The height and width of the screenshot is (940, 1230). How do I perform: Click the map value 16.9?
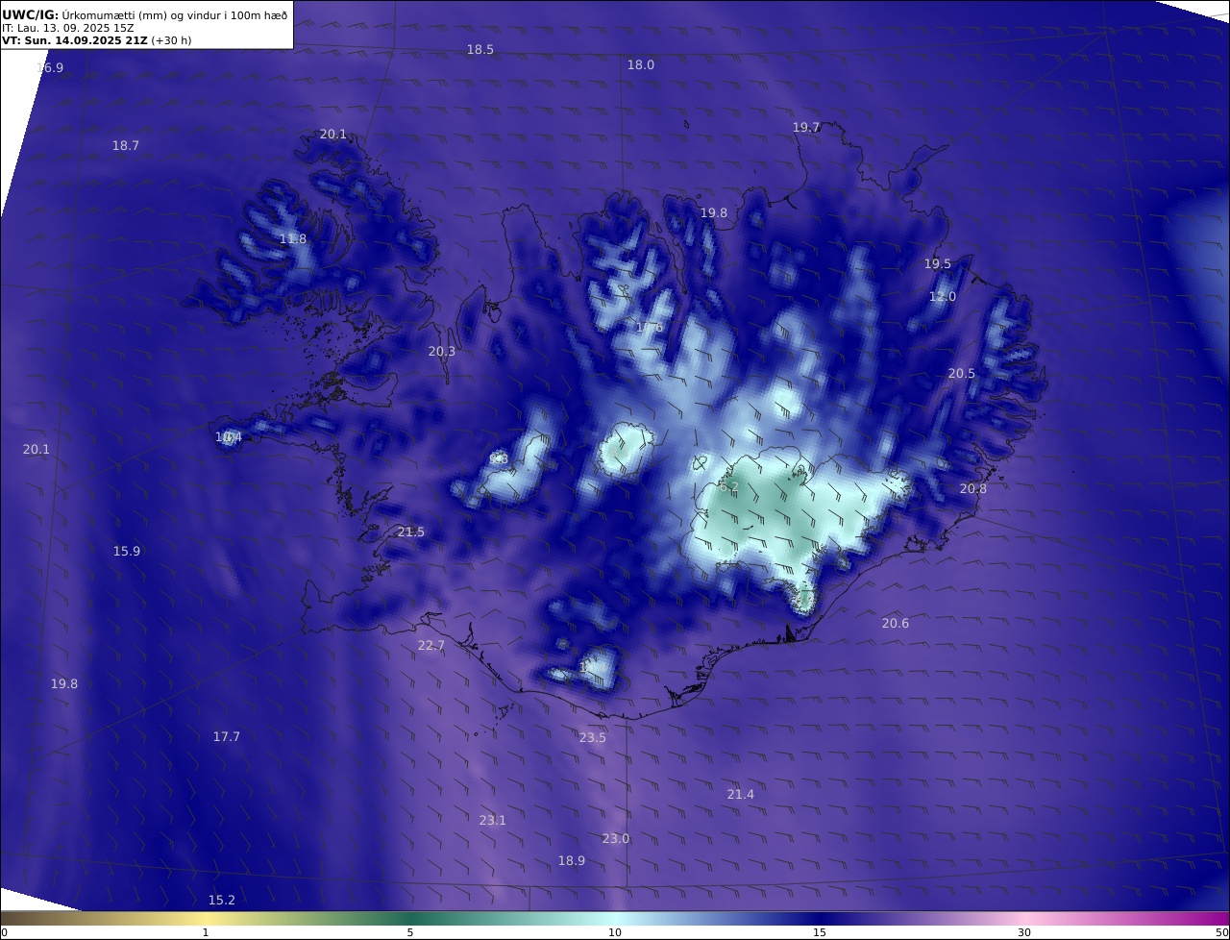click(50, 68)
